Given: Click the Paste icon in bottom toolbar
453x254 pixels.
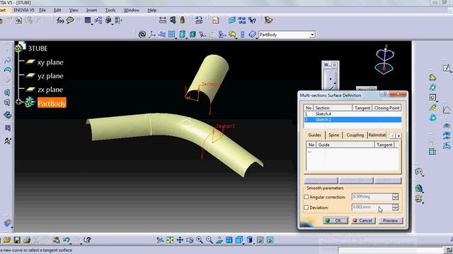Looking at the screenshot, I should point(56,240).
